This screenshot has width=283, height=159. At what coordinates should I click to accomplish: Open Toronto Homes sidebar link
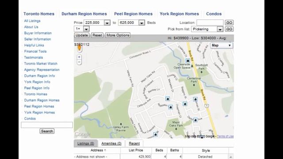coord(36,94)
